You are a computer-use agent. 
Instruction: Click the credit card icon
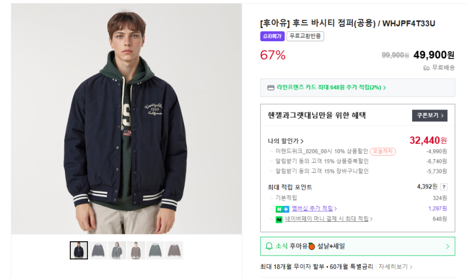[x=270, y=88]
